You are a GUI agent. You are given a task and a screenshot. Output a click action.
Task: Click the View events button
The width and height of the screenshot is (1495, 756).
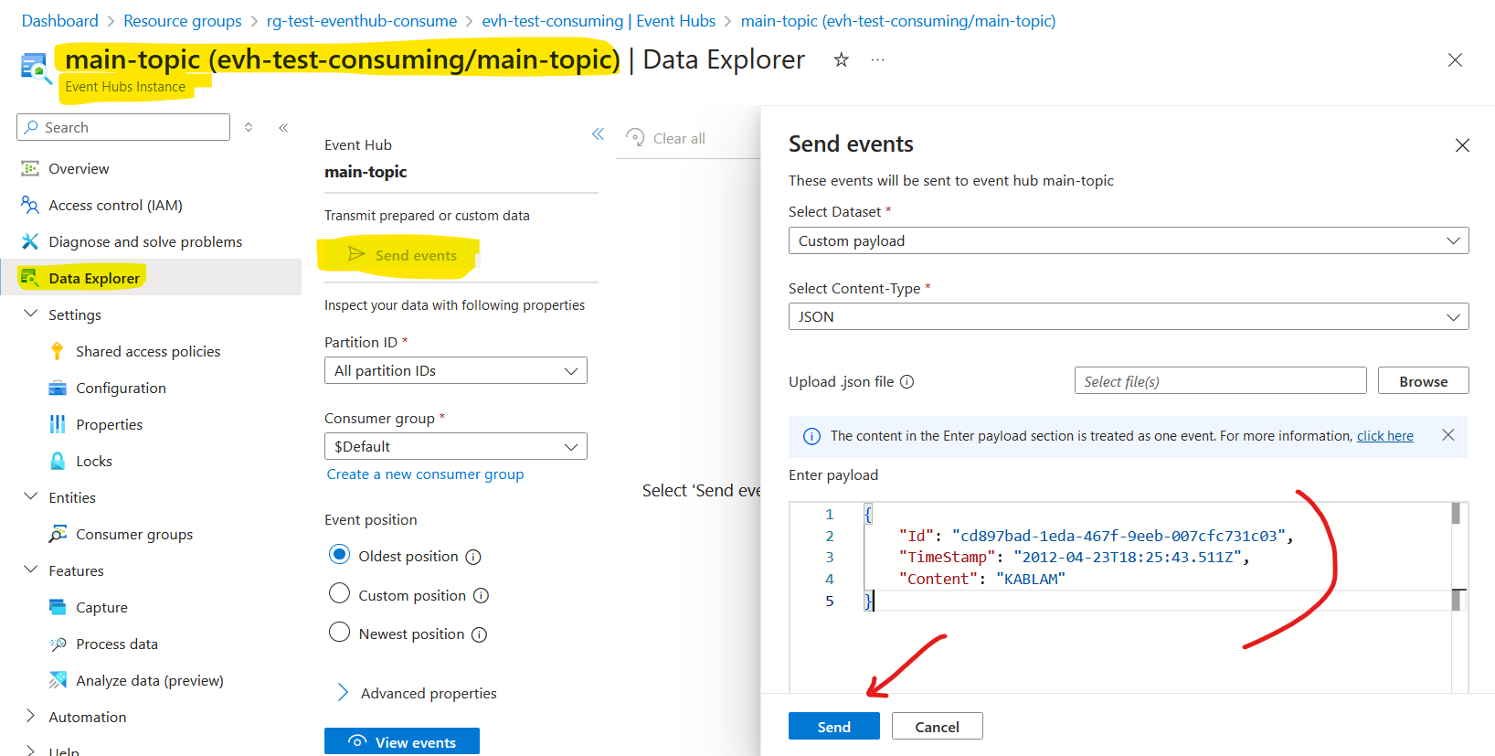pyautogui.click(x=402, y=741)
